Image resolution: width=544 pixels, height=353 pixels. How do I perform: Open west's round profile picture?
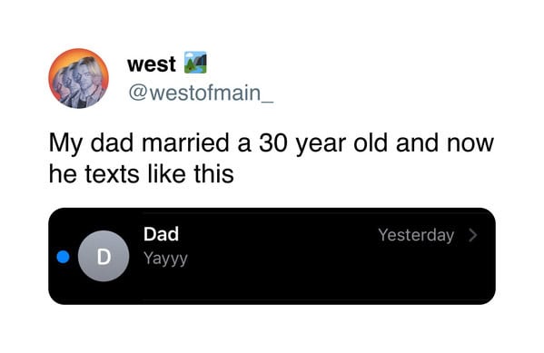coord(78,78)
